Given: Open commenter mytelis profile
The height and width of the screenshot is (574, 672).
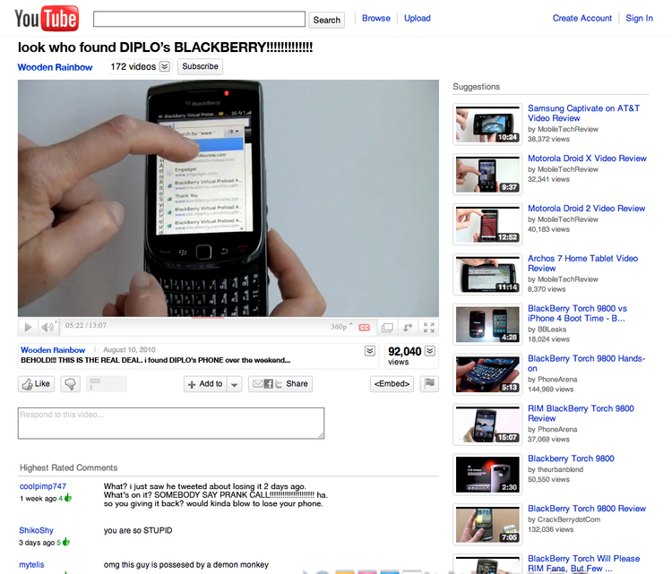Looking at the screenshot, I should pos(31,564).
